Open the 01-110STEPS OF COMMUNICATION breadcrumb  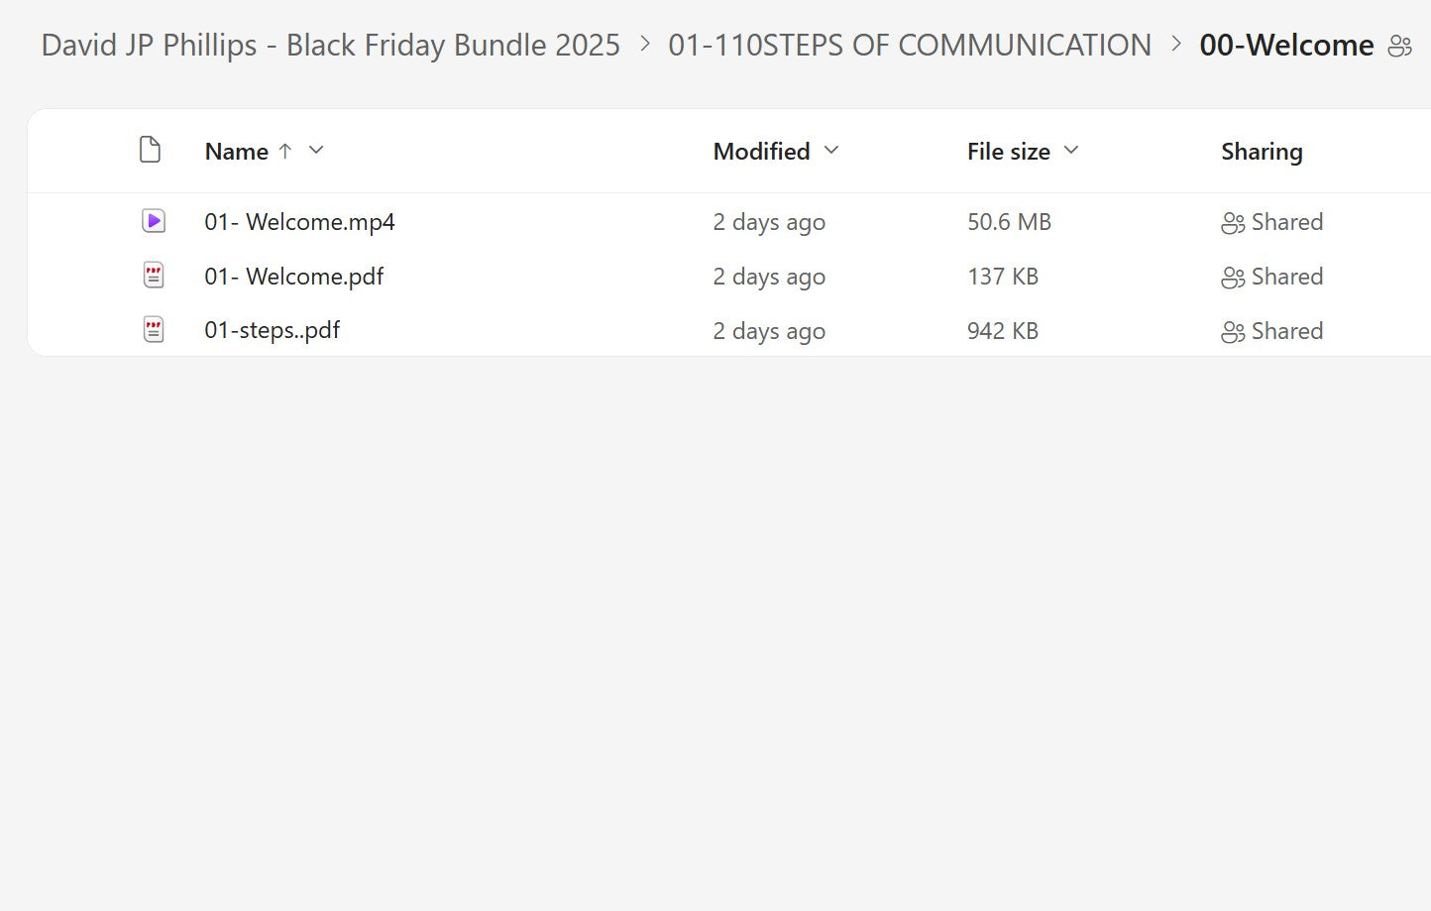(910, 45)
